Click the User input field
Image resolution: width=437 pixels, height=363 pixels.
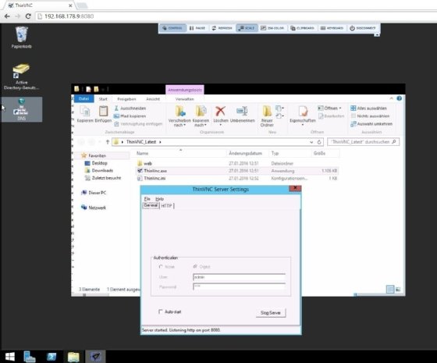[x=239, y=277]
